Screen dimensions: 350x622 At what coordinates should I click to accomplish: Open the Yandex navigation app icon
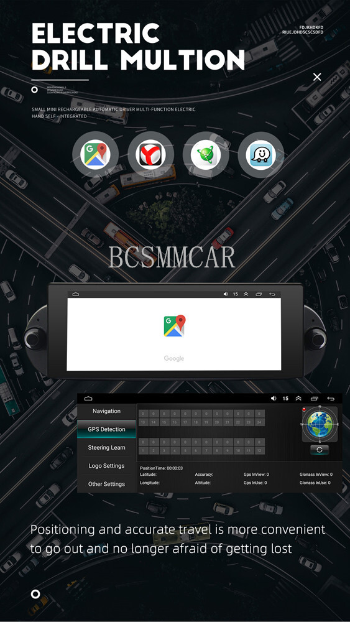click(x=150, y=154)
